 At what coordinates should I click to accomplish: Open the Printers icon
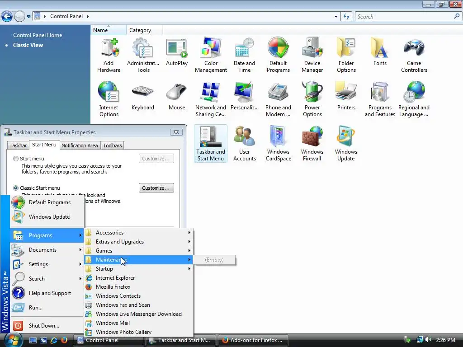[346, 97]
